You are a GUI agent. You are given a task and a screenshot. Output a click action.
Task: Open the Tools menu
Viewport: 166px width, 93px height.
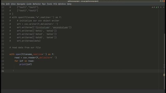tap(50, 4)
